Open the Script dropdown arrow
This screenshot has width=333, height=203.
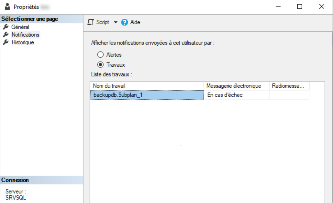click(x=115, y=22)
